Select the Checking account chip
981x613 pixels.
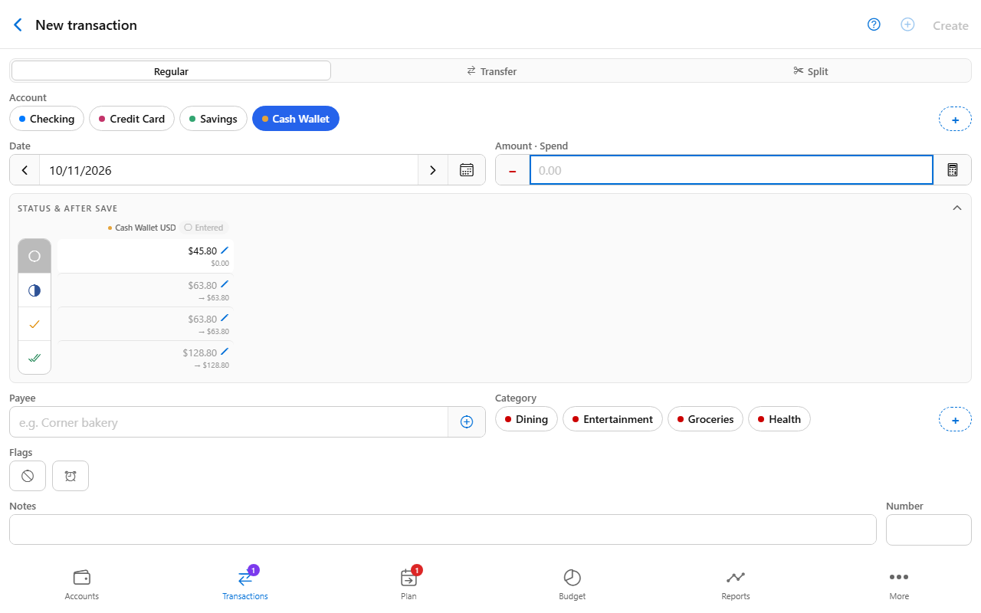point(47,119)
